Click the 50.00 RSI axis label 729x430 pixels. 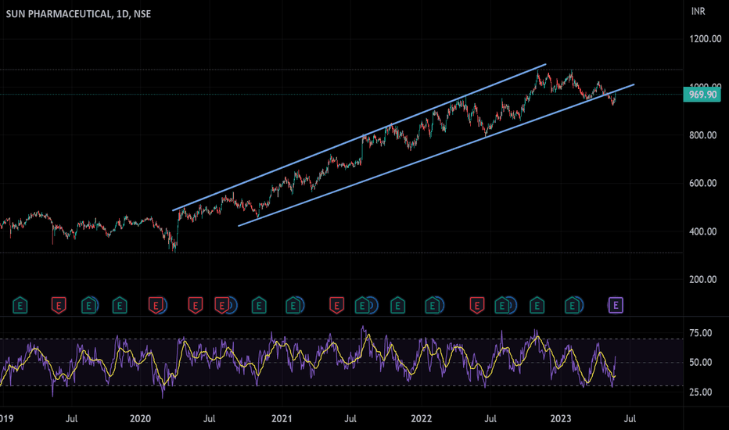coord(701,362)
